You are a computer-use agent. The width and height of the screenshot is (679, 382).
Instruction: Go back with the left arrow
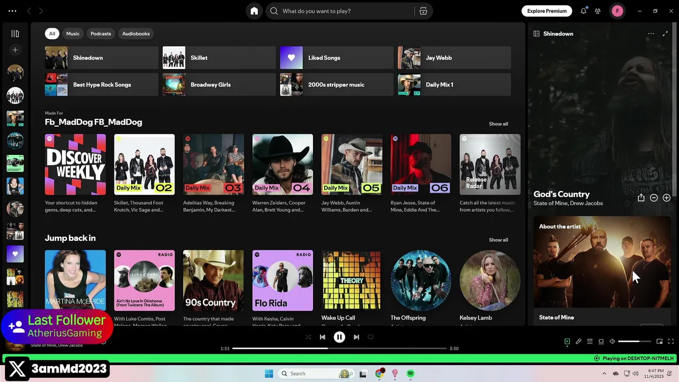(x=29, y=11)
